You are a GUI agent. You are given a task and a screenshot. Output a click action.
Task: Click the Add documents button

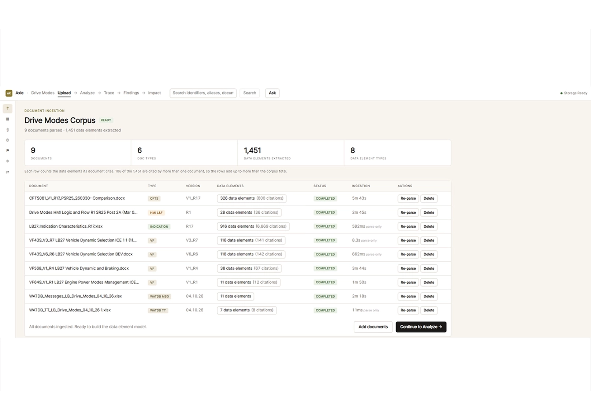[373, 327]
